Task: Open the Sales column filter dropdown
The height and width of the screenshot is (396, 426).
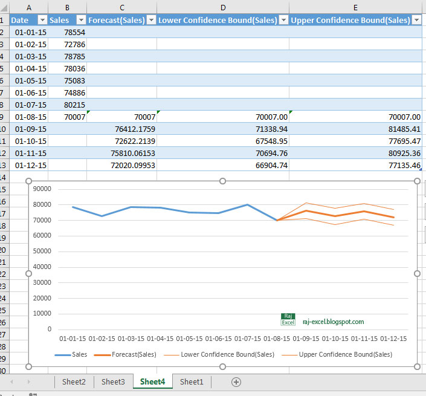Action: [x=81, y=20]
